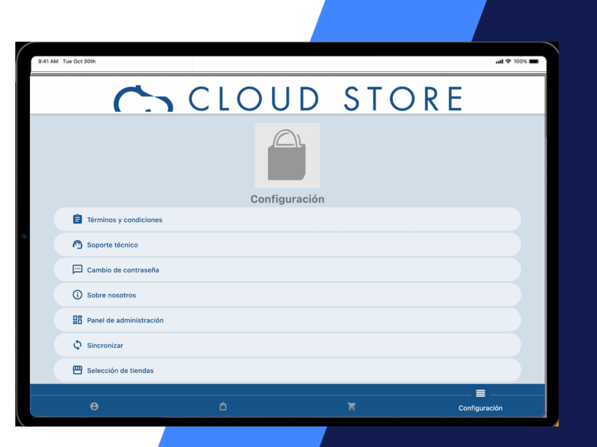The height and width of the screenshot is (447, 597).
Task: Open the shopping bag tab in the bottom bar
Action: point(223,406)
